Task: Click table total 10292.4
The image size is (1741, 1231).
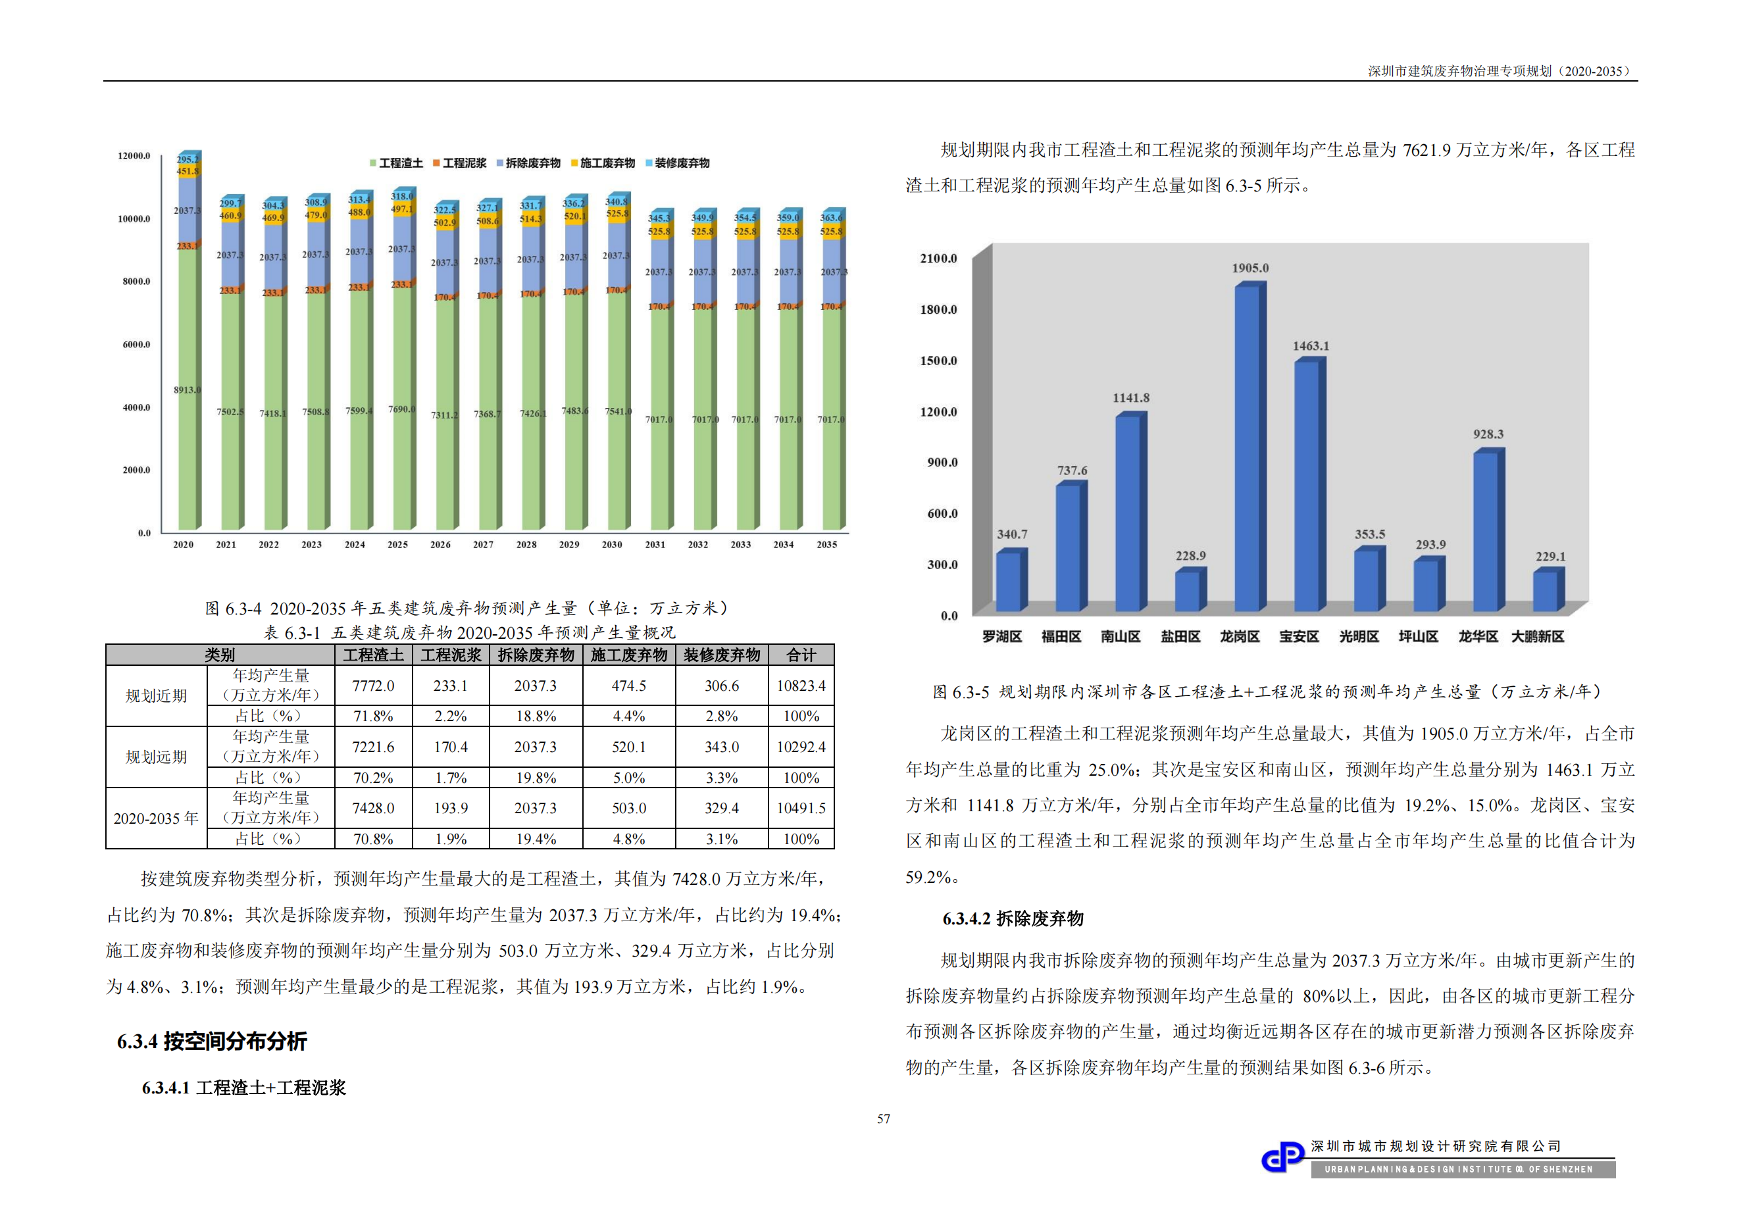Action: coord(801,747)
